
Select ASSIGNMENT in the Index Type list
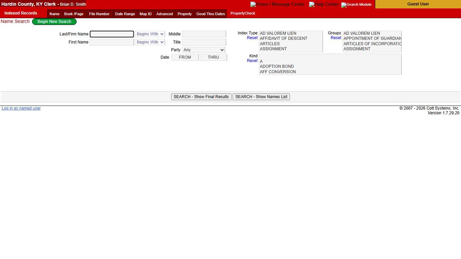[273, 49]
